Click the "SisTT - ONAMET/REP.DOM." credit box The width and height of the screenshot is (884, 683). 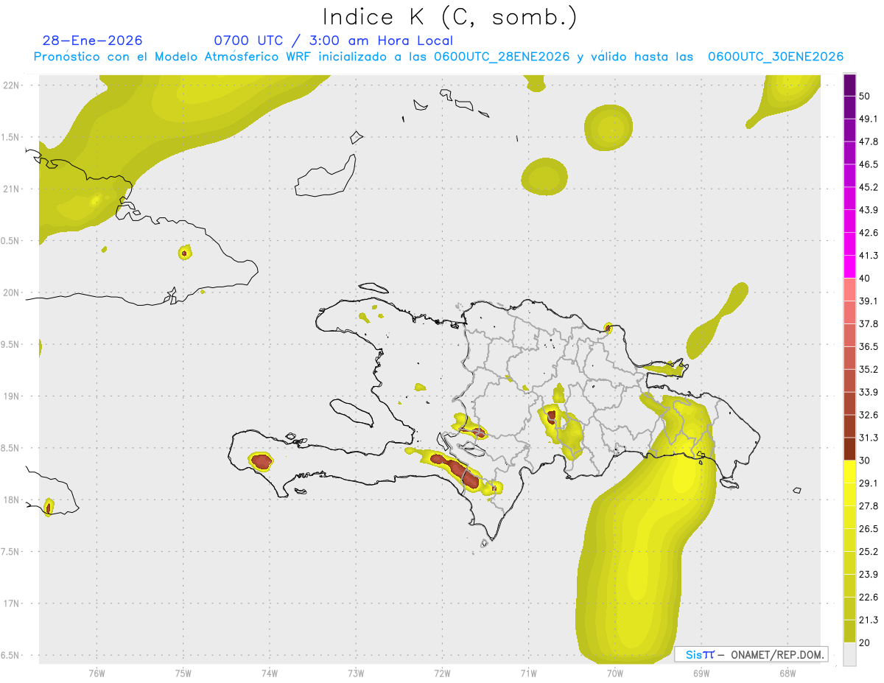tap(751, 654)
